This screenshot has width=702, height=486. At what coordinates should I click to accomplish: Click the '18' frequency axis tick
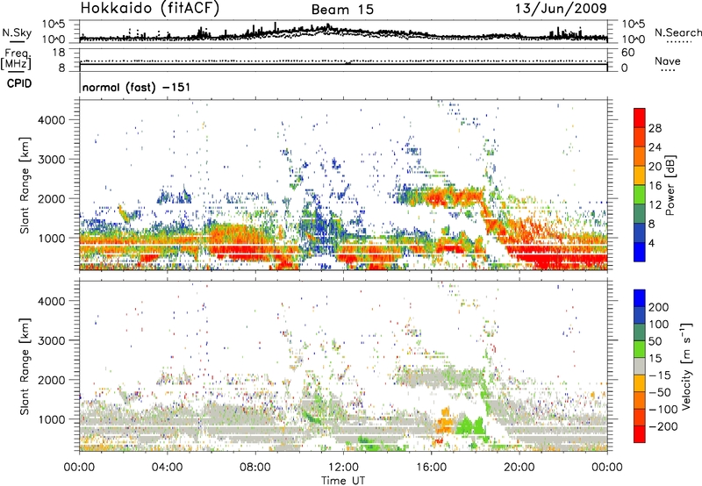click(x=59, y=53)
